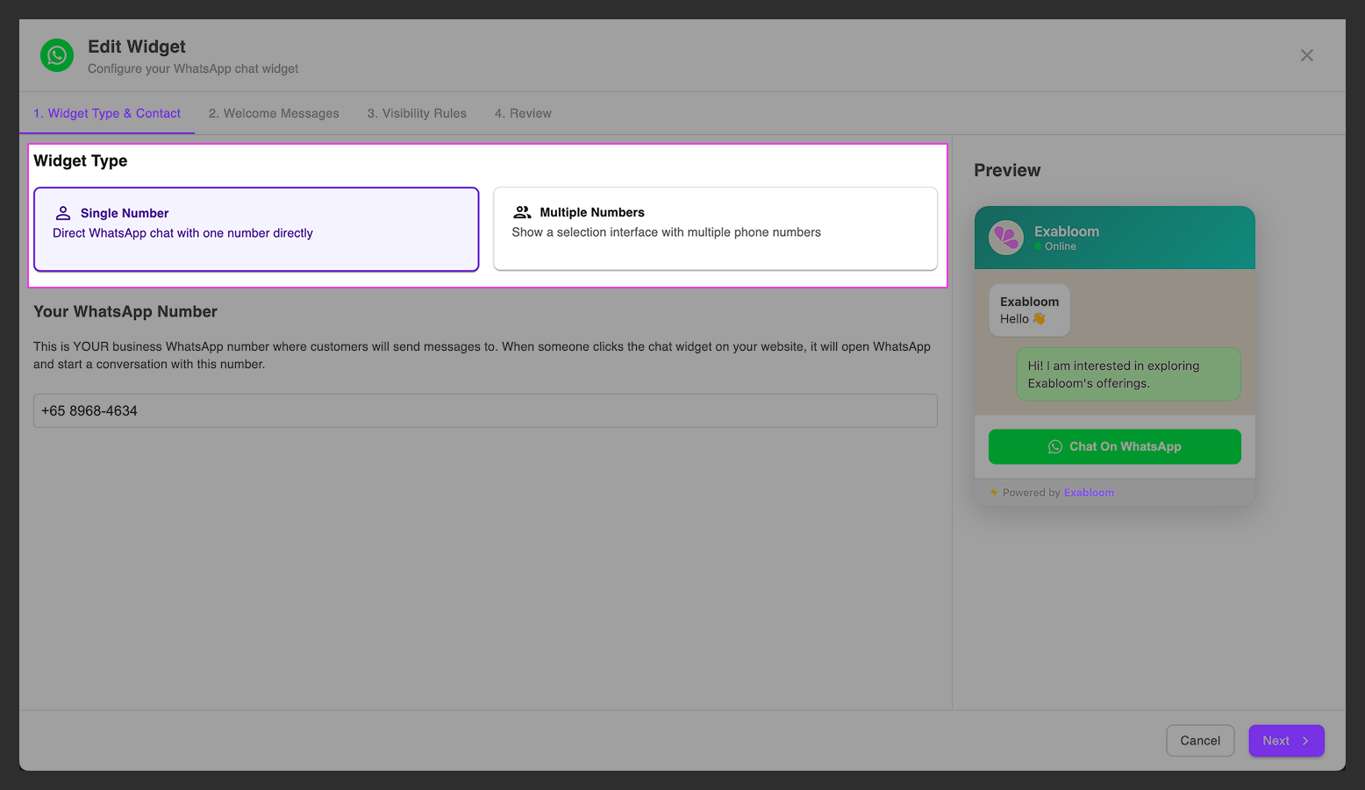Click the X icon to close Edit Widget

tap(1307, 55)
